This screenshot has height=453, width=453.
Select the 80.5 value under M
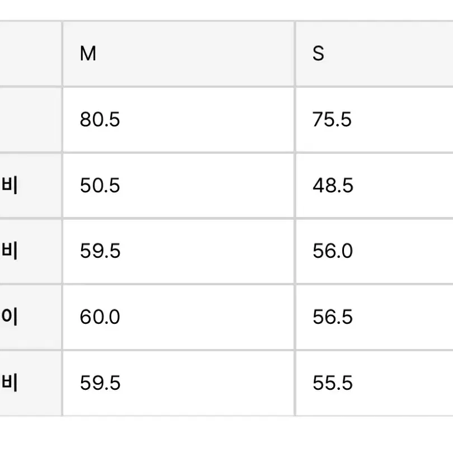100,119
